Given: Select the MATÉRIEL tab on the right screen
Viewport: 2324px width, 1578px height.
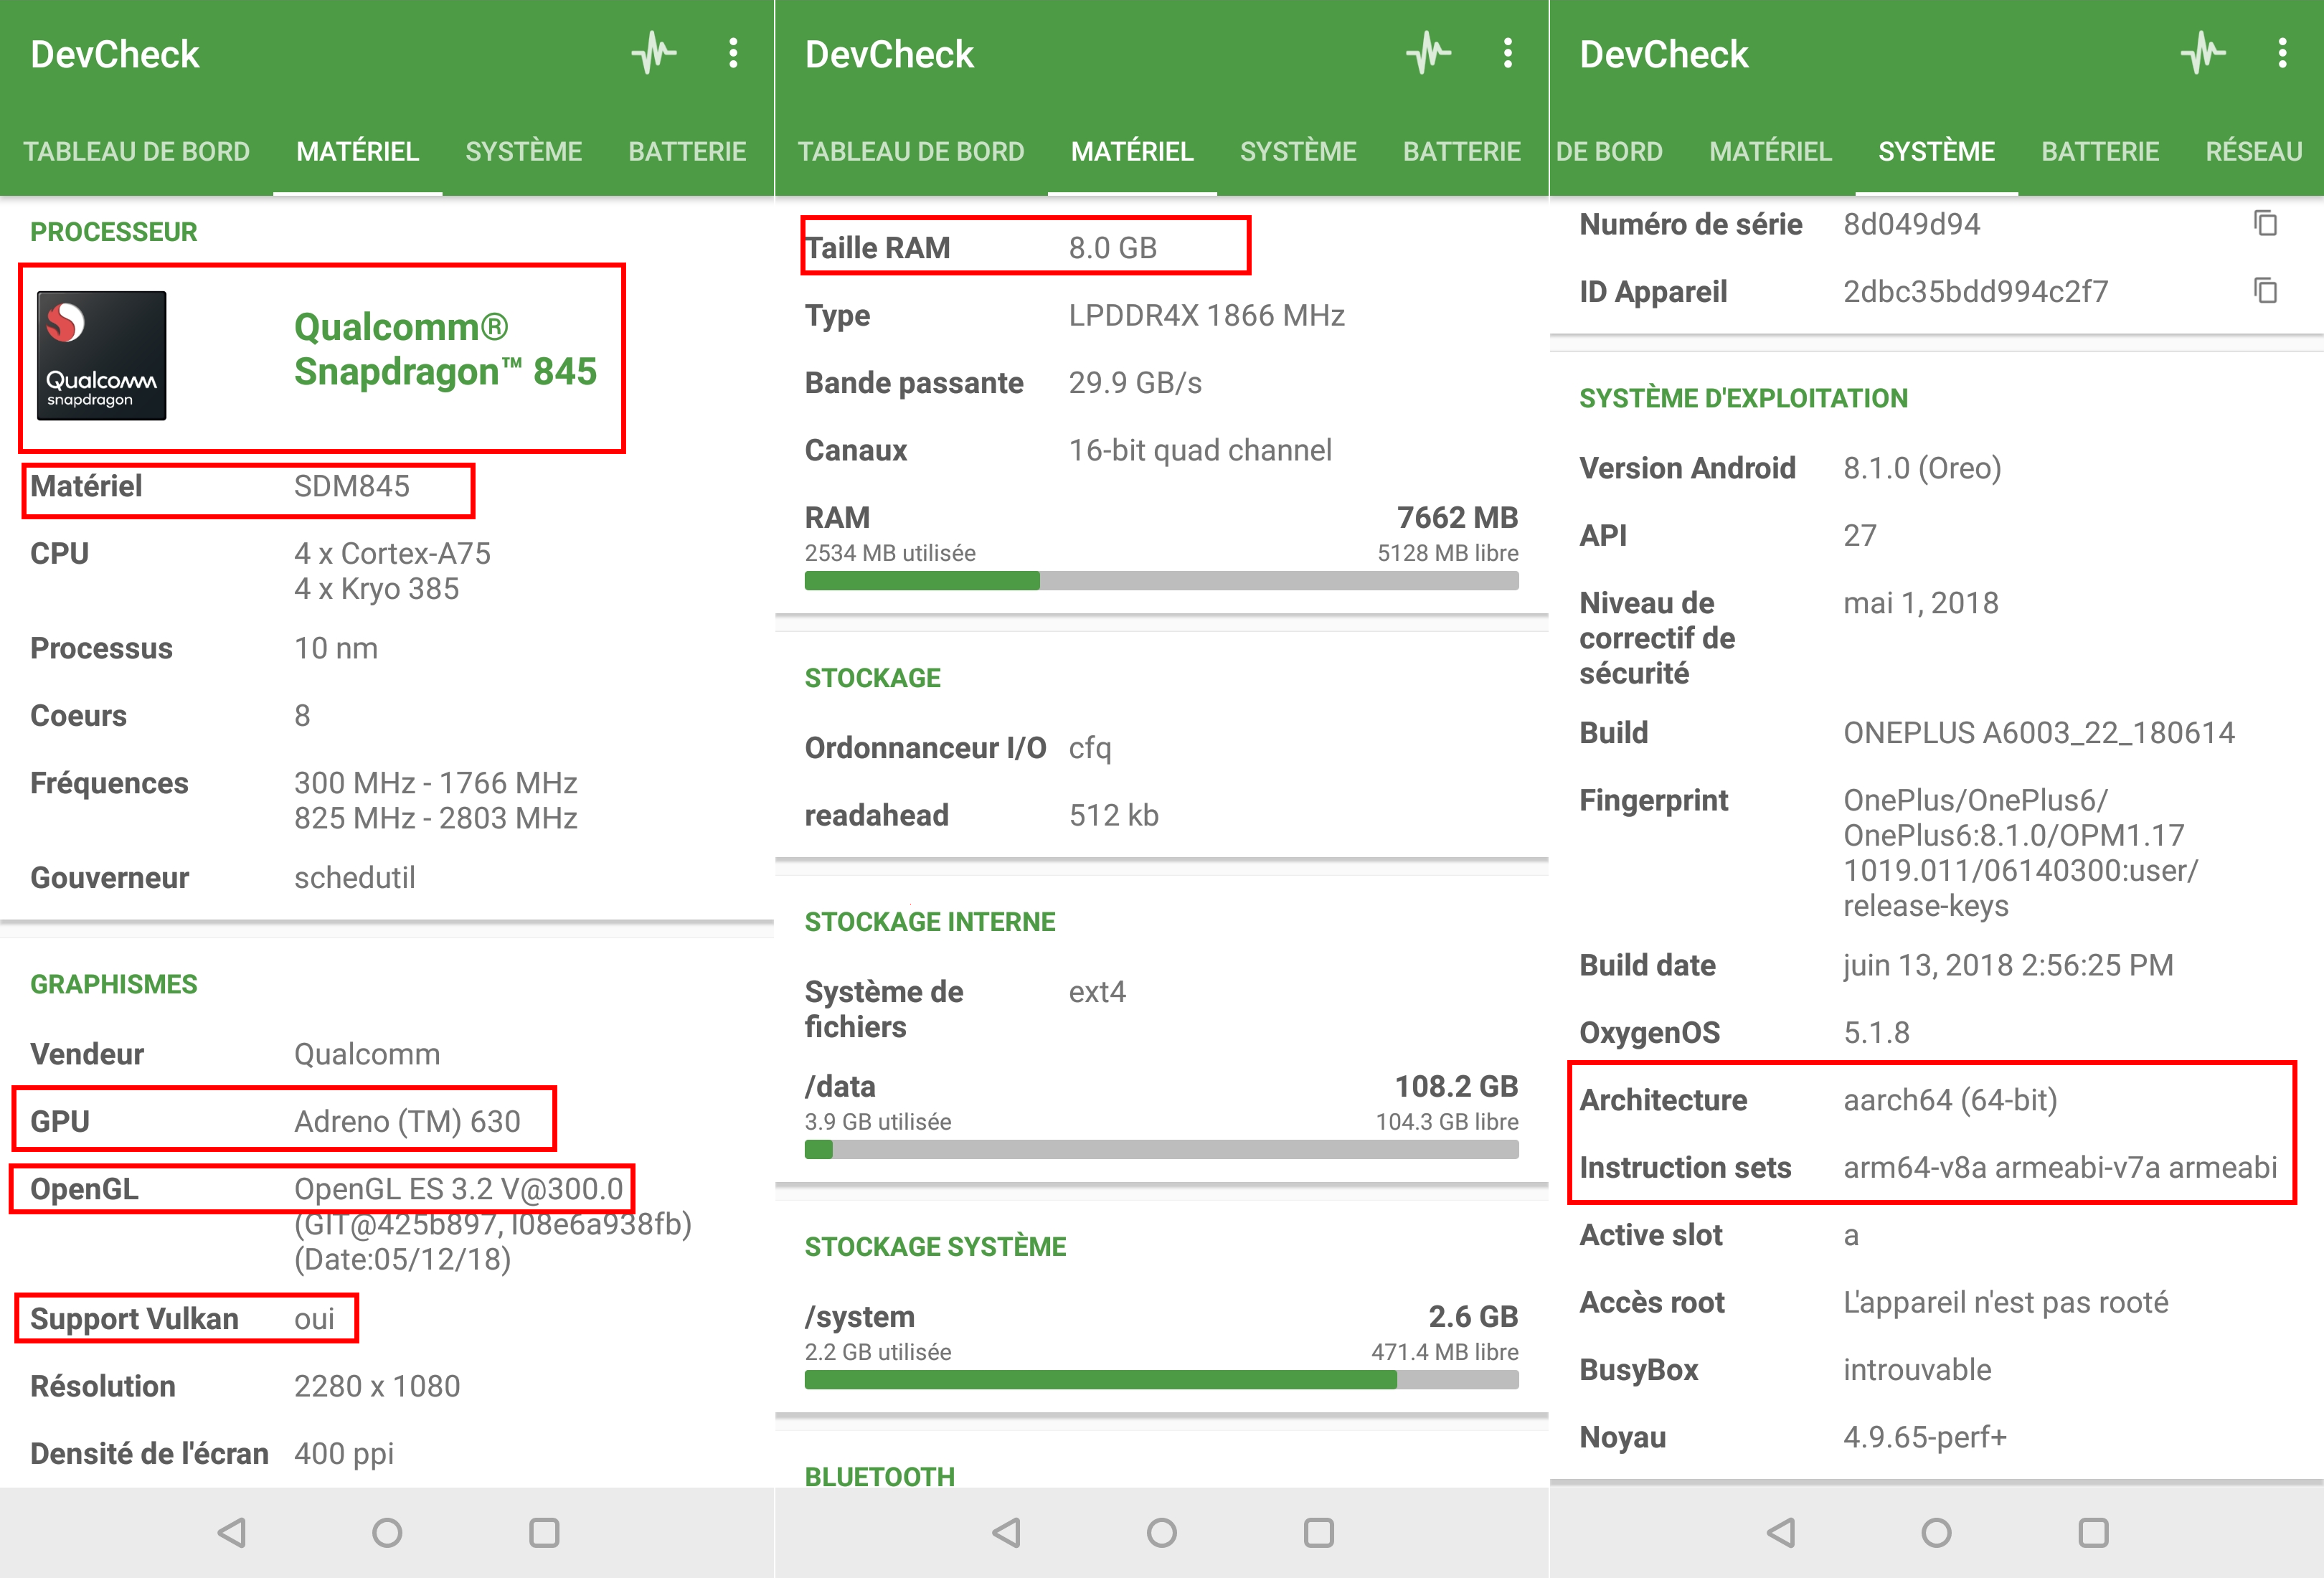Looking at the screenshot, I should click(1770, 151).
